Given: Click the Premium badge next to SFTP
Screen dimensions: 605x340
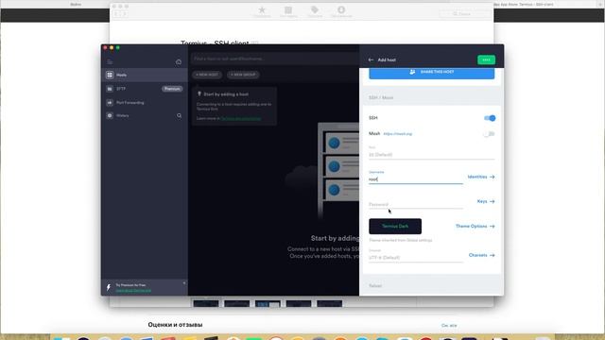Looking at the screenshot, I should click(x=172, y=89).
